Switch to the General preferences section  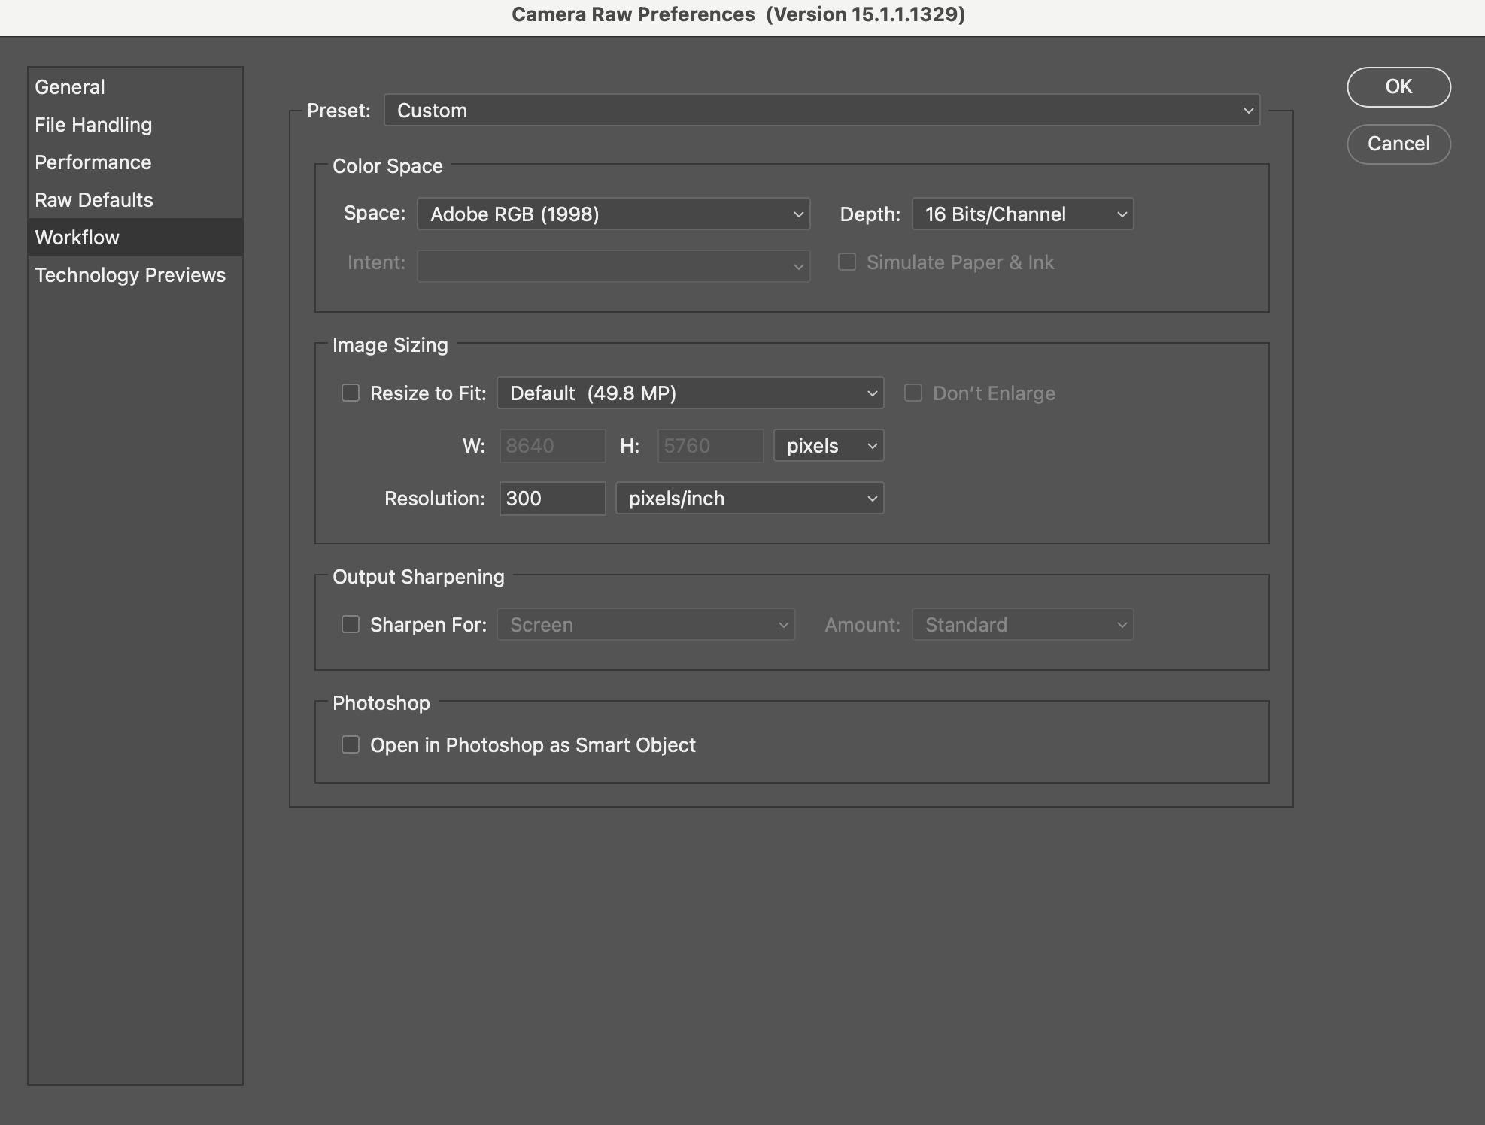[70, 87]
